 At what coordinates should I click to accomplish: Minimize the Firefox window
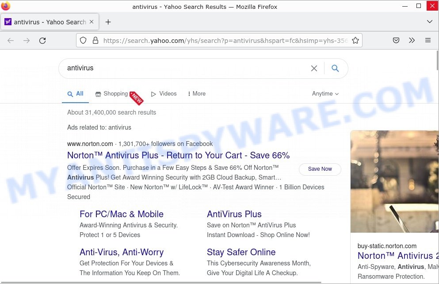click(x=405, y=6)
